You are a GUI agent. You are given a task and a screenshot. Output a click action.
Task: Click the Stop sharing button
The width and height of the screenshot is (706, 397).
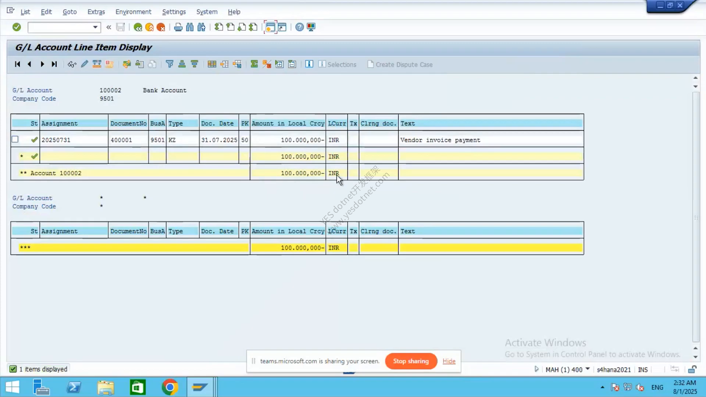point(411,361)
